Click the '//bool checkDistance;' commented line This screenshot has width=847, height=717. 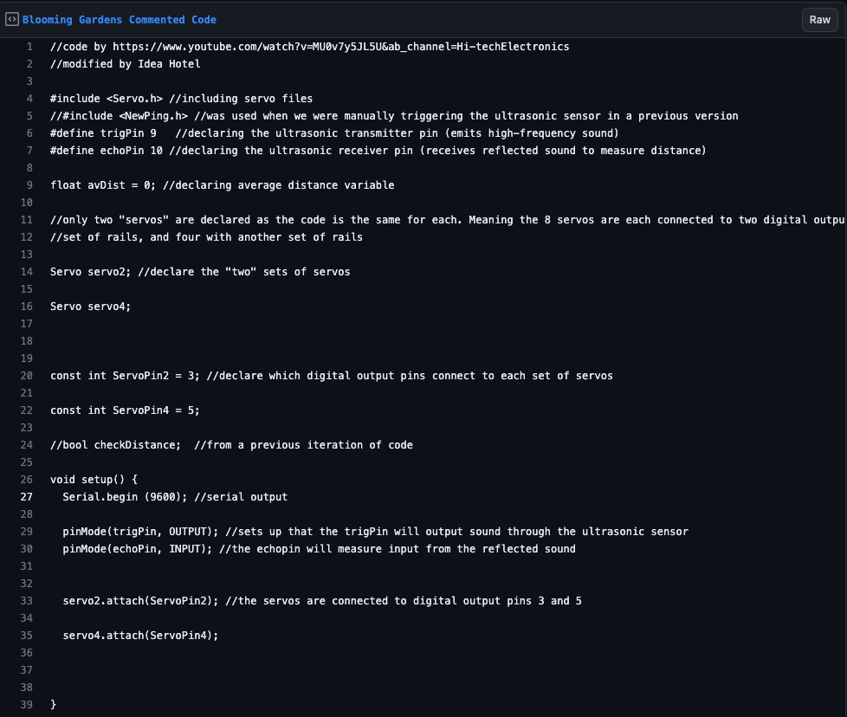[x=231, y=445]
